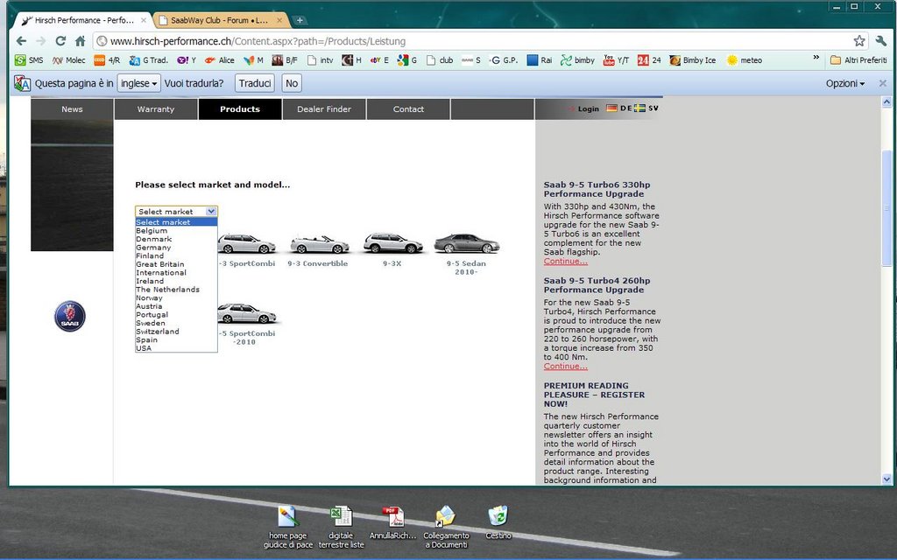Open the Yahoo Y bookmark
Screen dimensions: 897x560
tap(187, 60)
